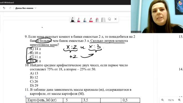
Task: Open the board name dropdown chevron
Action: tap(35, 8)
